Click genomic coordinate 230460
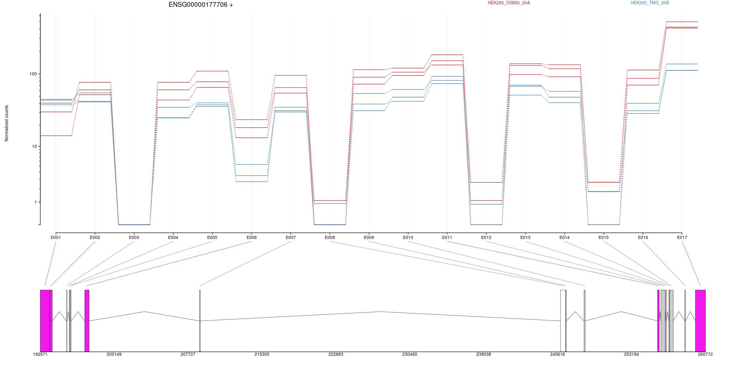The image size is (739, 369). (410, 354)
